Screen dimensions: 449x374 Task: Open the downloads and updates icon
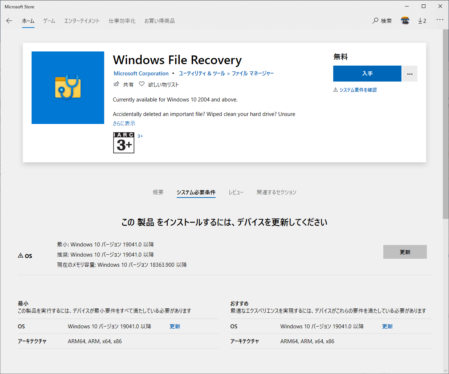point(422,21)
